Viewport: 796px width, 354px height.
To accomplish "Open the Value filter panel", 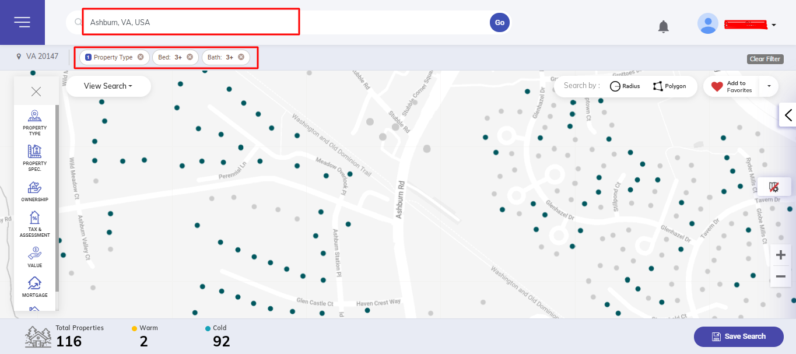I will click(x=35, y=257).
